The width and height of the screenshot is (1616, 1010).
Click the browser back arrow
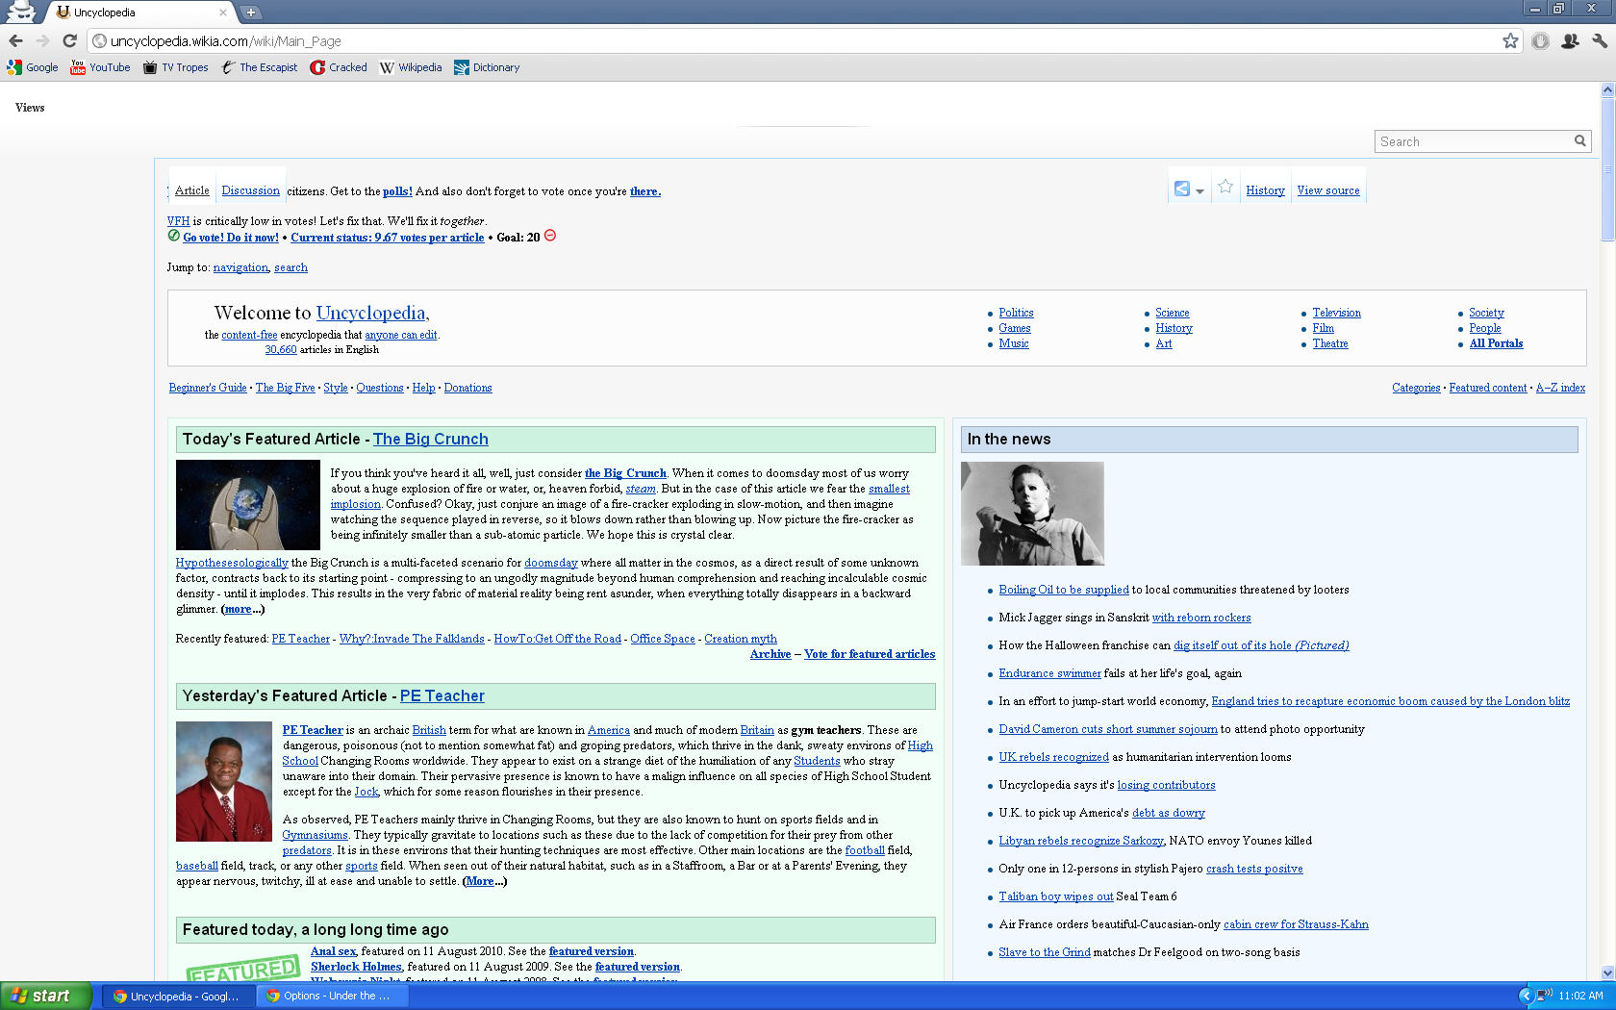[15, 40]
